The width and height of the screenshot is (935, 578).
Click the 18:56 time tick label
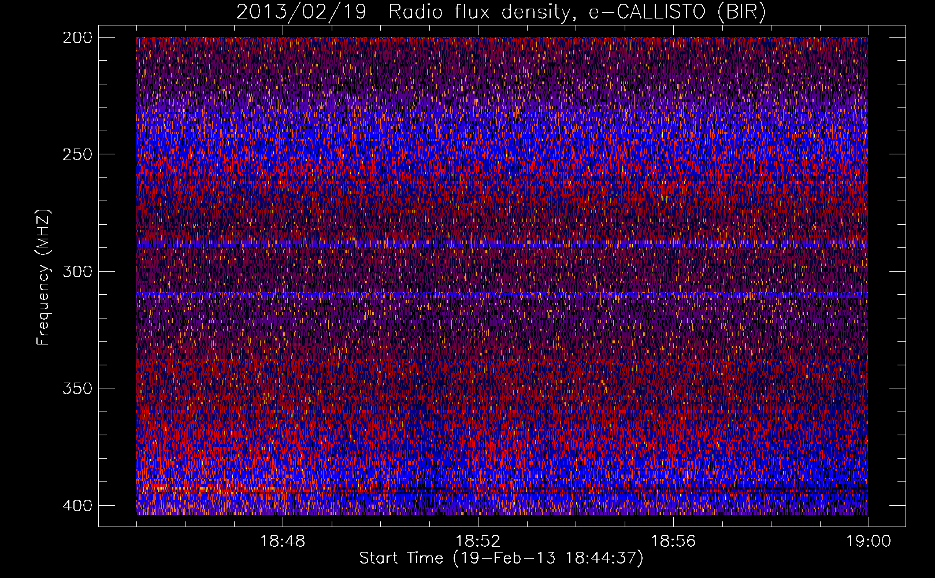pos(673,542)
